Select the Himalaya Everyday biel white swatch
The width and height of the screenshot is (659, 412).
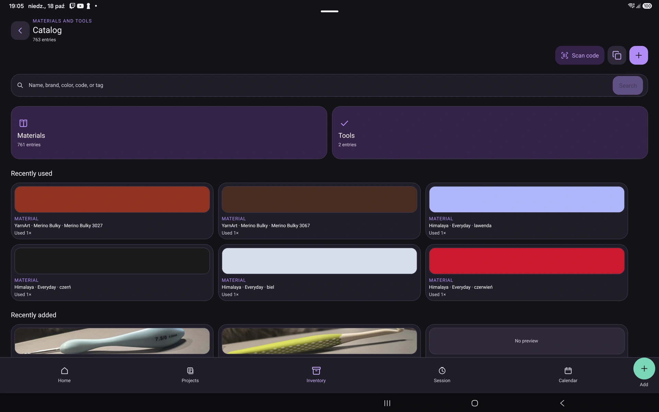click(319, 261)
